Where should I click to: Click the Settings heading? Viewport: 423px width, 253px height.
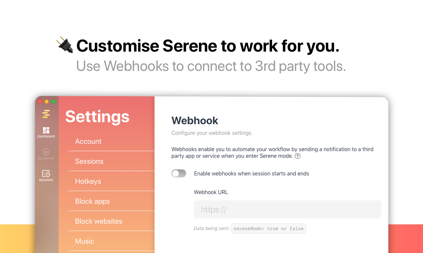click(97, 116)
